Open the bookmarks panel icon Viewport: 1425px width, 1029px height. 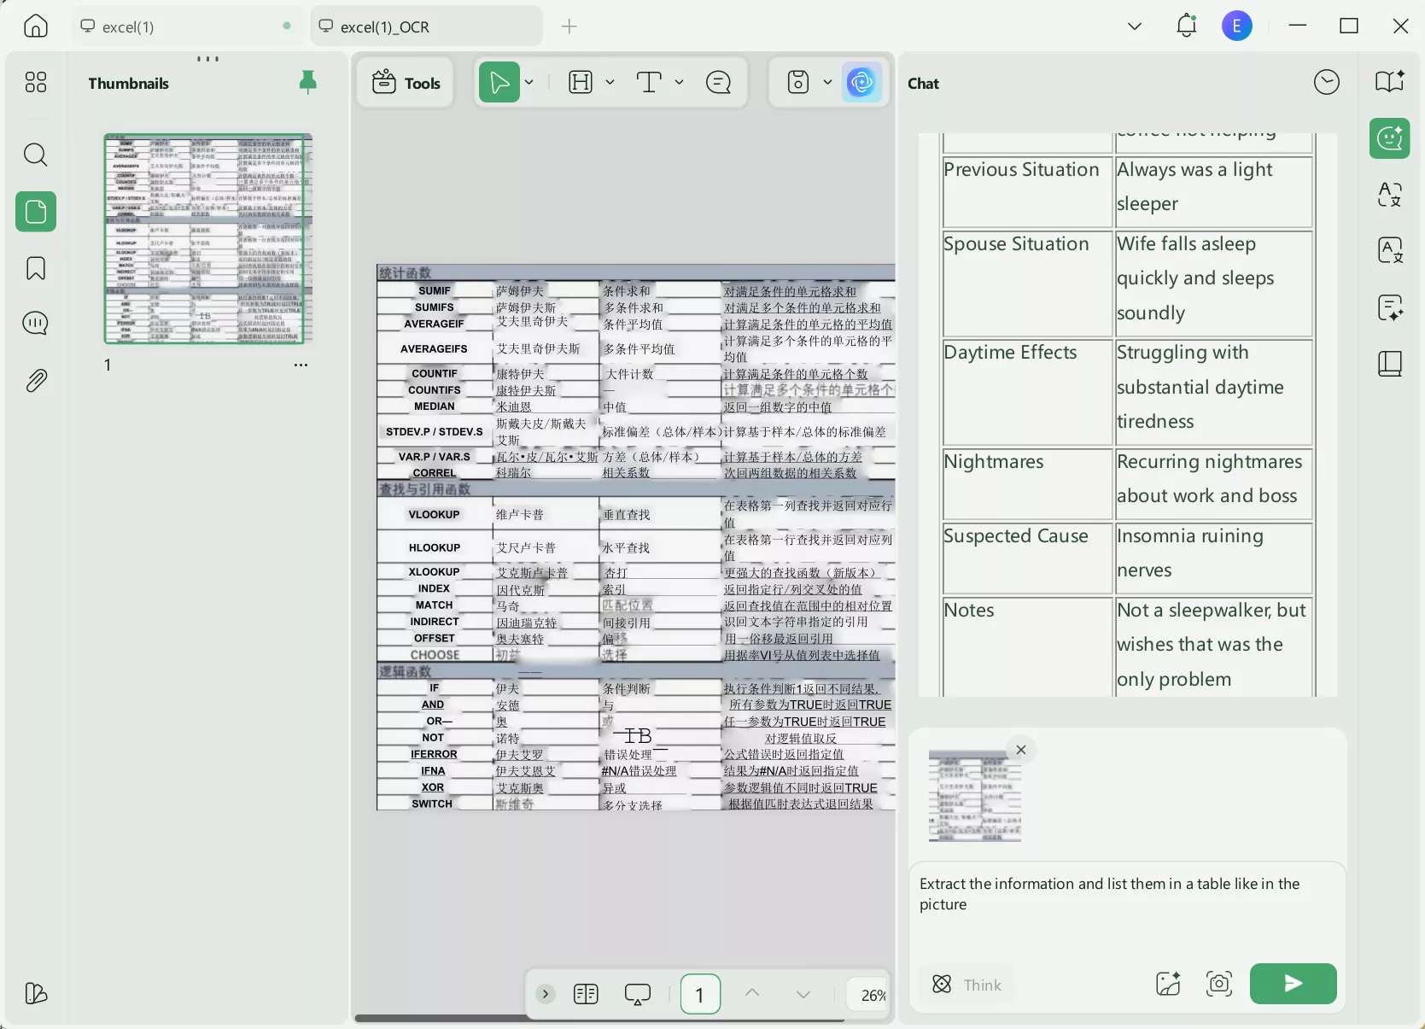pyautogui.click(x=36, y=268)
